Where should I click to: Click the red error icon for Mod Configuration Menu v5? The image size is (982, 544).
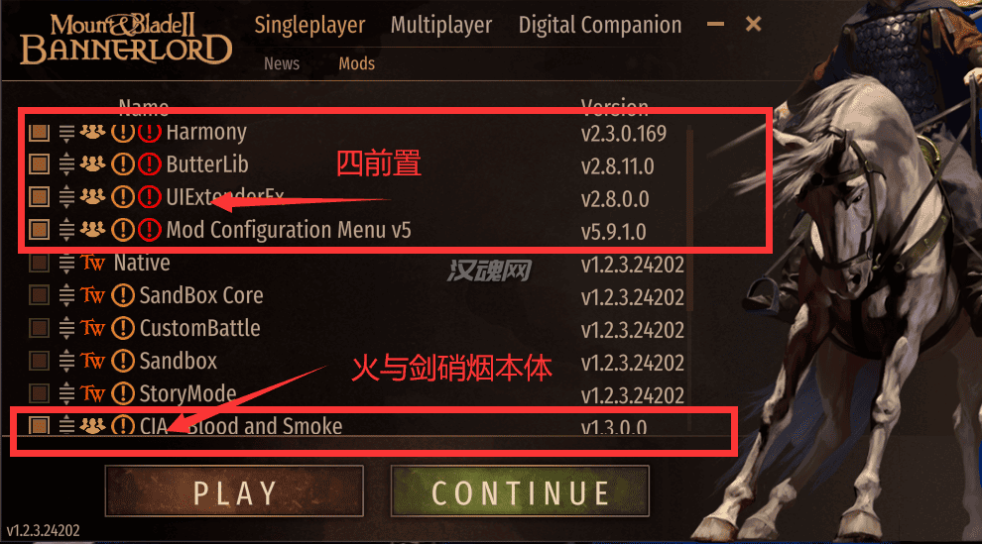pos(149,230)
